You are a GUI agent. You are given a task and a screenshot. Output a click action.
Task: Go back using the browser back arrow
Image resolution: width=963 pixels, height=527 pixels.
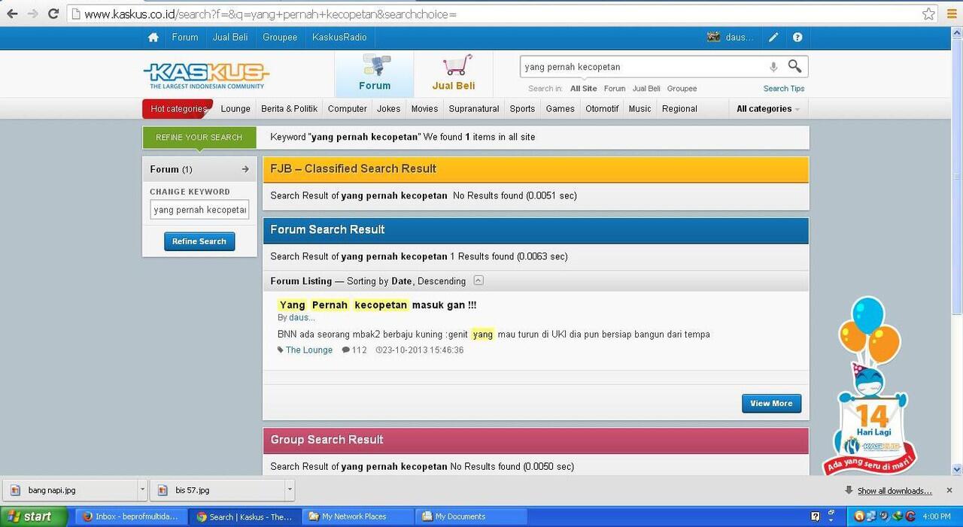[12, 14]
